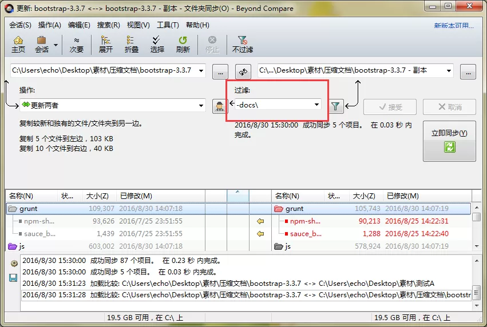The height and width of the screenshot is (327, 487).
Task: Click the 取消 cancel button
Action: [x=449, y=107]
